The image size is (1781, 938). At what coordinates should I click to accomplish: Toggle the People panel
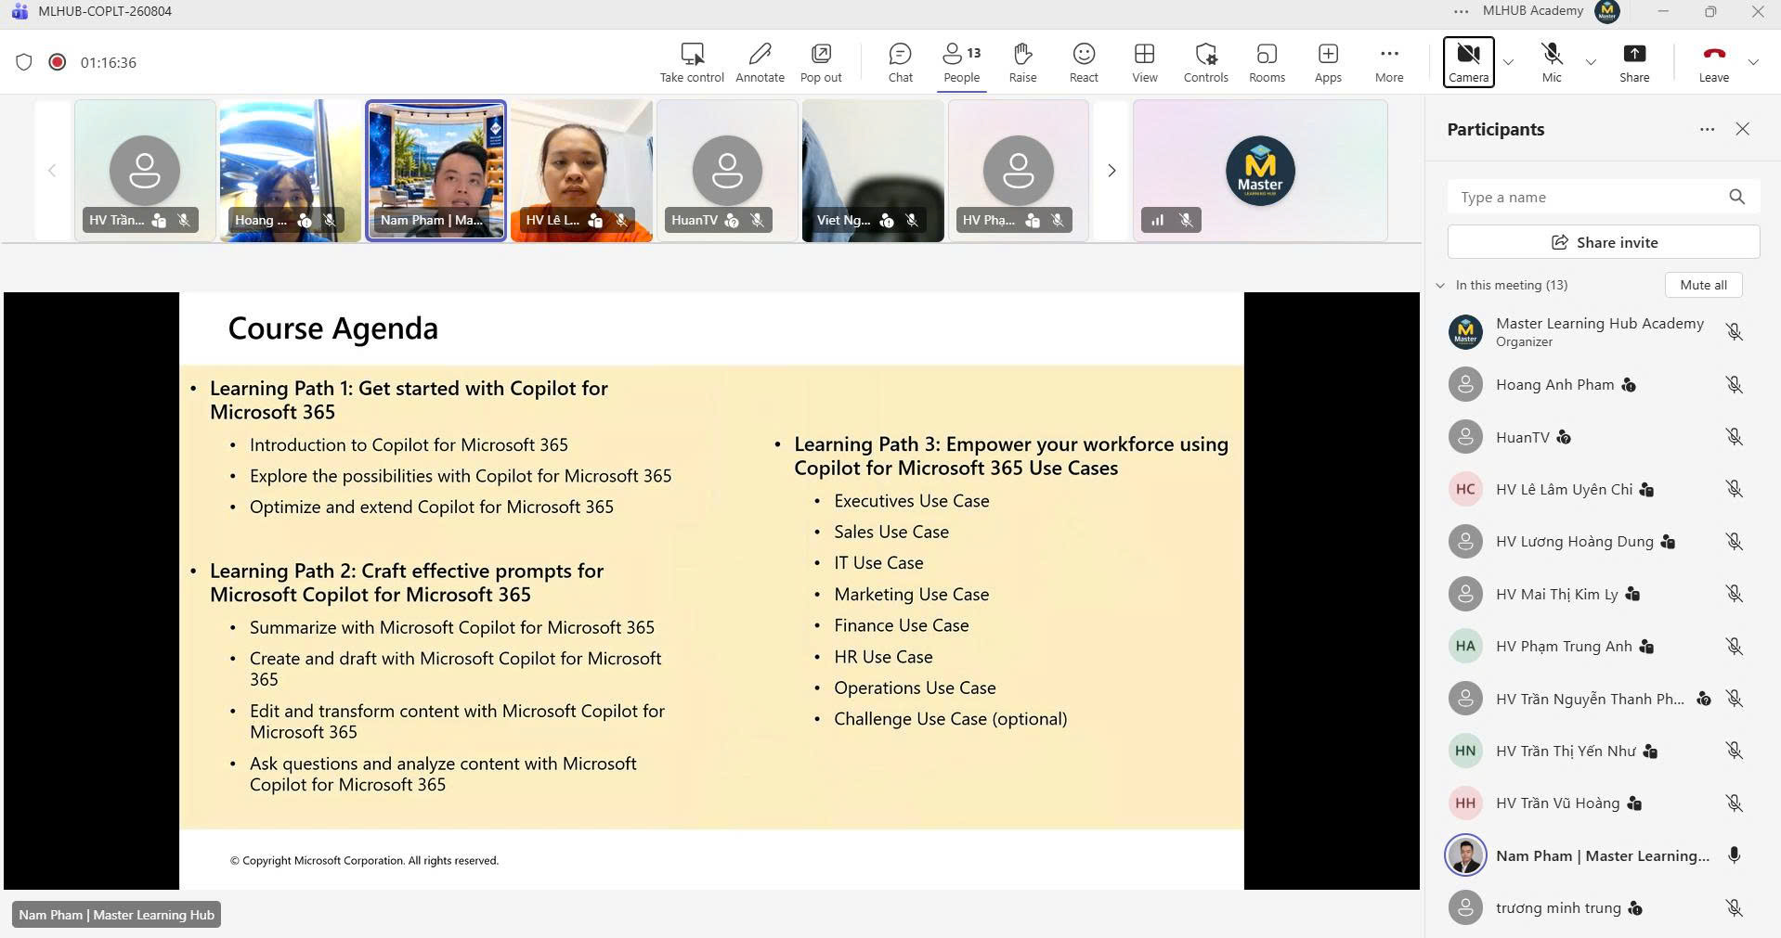pyautogui.click(x=962, y=62)
